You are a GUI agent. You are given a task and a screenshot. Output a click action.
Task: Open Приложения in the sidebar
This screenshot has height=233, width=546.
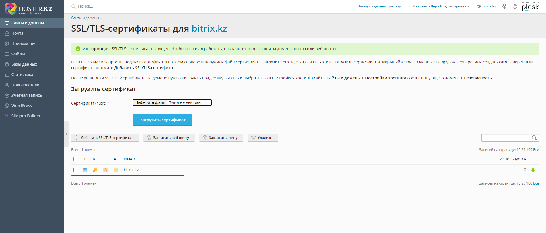click(32, 44)
